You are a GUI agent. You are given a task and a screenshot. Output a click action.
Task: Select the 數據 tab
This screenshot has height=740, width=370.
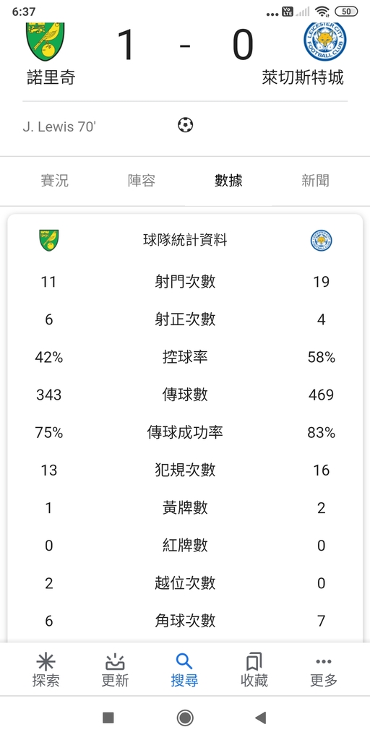[228, 180]
